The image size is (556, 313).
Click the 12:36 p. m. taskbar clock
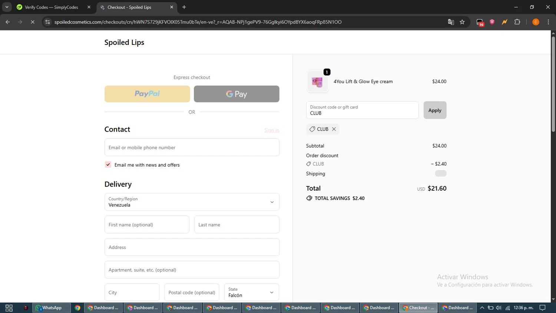(x=523, y=308)
